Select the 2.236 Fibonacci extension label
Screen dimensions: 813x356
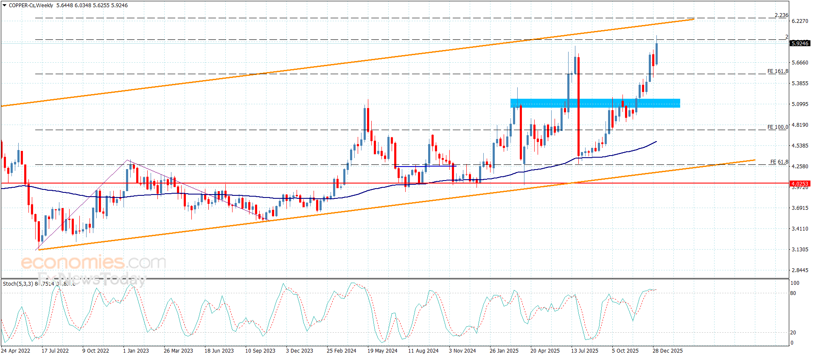(781, 15)
